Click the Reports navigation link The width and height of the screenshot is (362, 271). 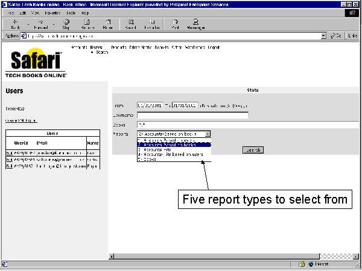[162, 47]
